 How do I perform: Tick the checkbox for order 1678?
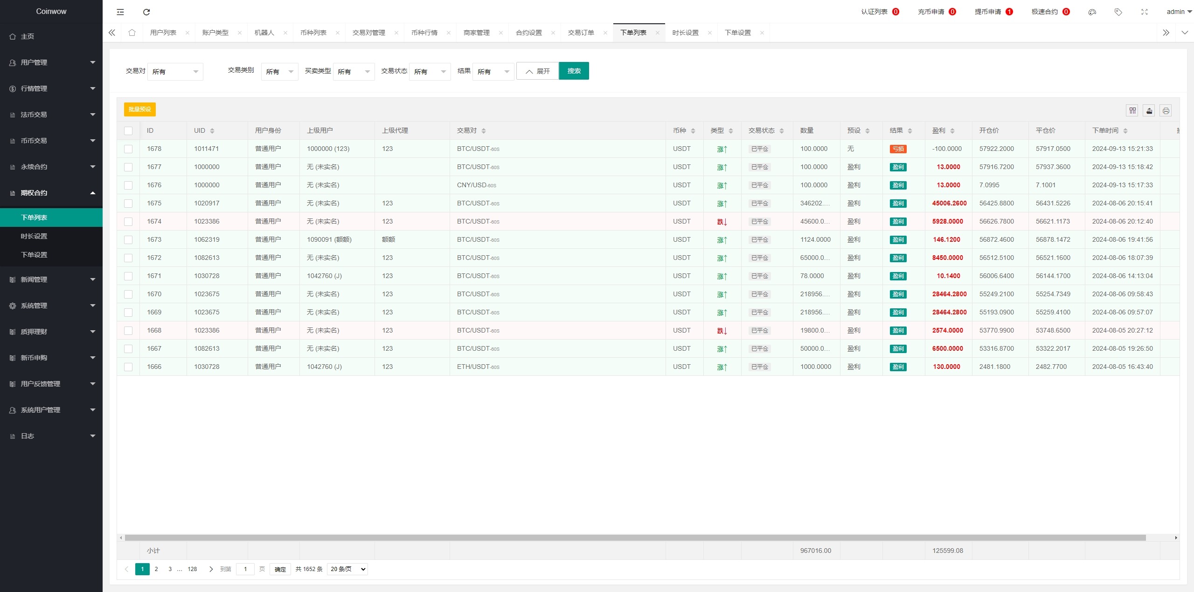128,149
